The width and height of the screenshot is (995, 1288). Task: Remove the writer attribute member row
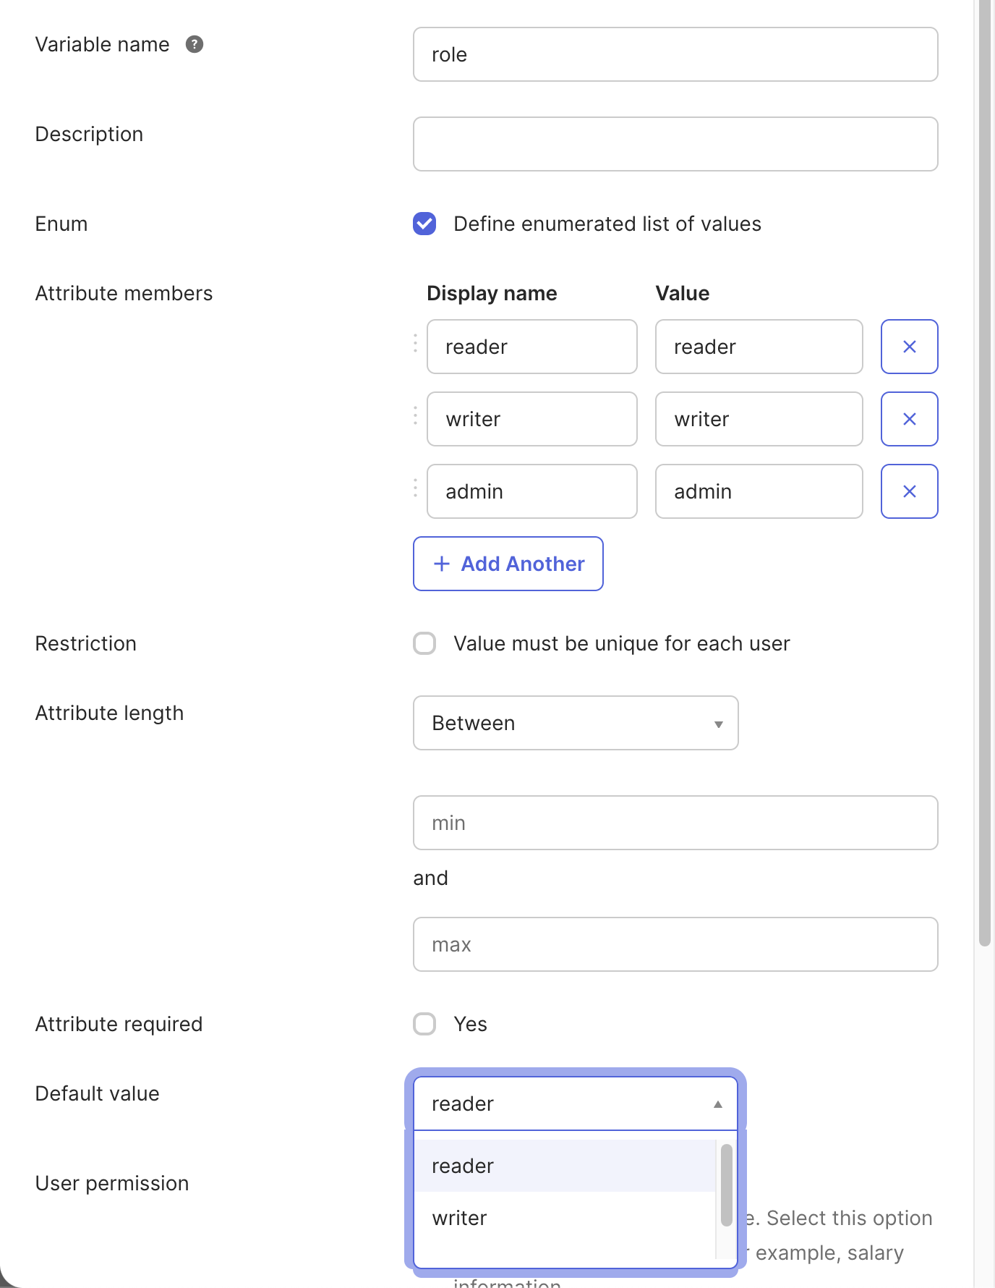(x=909, y=419)
